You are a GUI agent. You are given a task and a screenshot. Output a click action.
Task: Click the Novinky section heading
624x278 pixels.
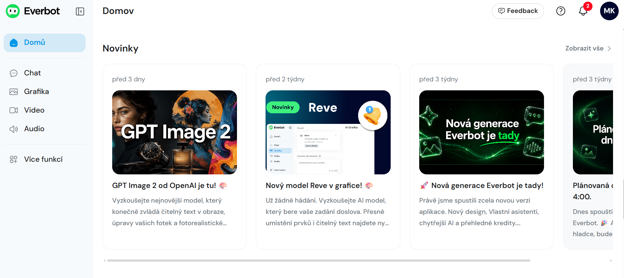coord(120,48)
